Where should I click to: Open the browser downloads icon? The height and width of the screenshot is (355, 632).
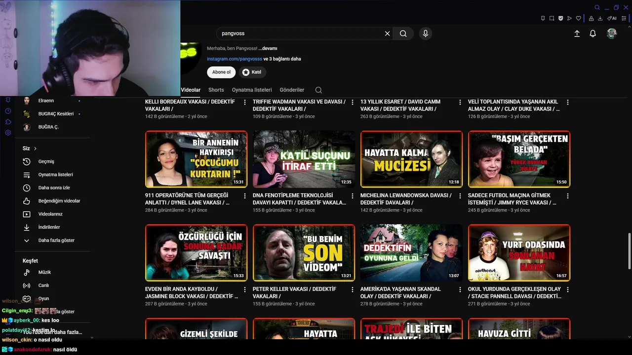(x=600, y=18)
